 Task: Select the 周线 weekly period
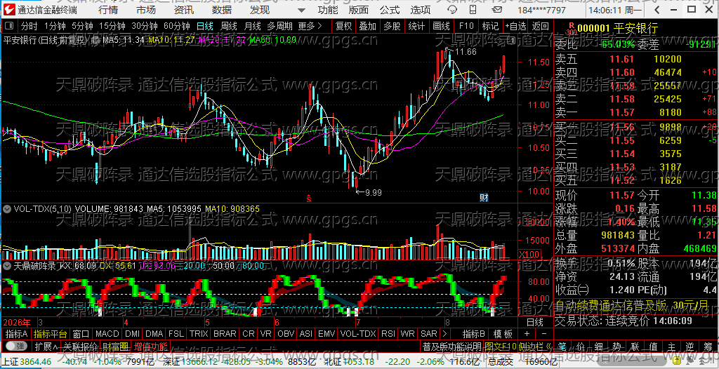pyautogui.click(x=228, y=26)
